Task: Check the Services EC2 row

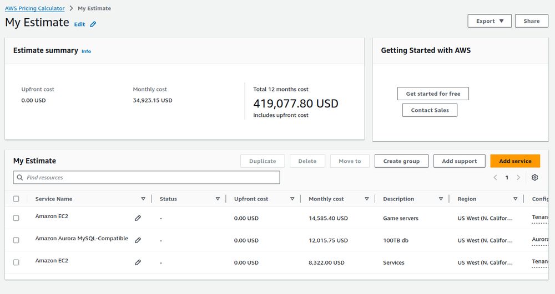Action: pyautogui.click(x=16, y=262)
